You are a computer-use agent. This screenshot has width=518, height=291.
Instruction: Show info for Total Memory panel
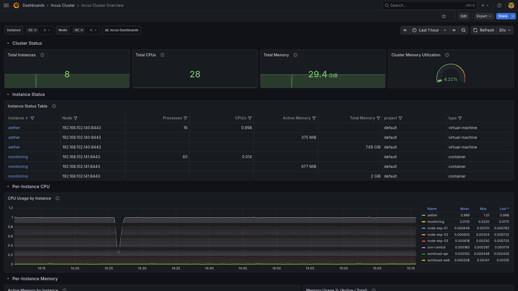click(x=295, y=55)
